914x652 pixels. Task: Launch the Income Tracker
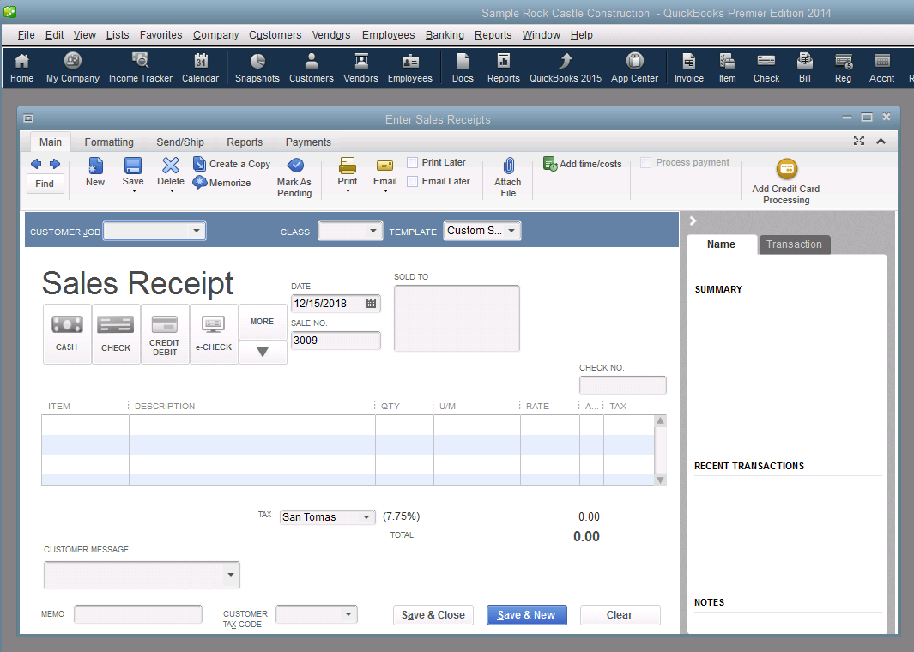coord(141,68)
